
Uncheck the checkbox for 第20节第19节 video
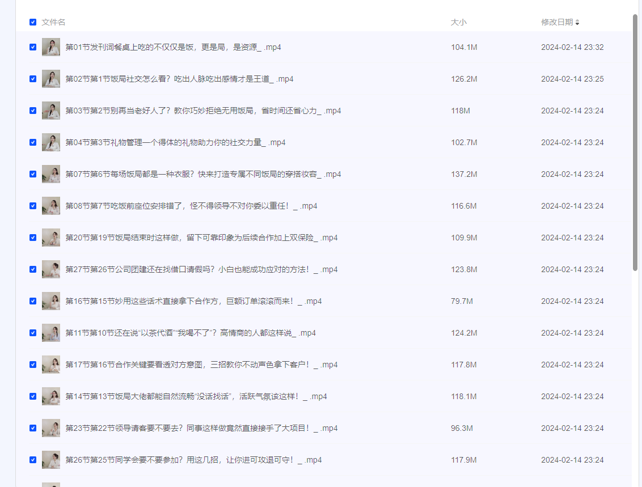pyautogui.click(x=33, y=238)
